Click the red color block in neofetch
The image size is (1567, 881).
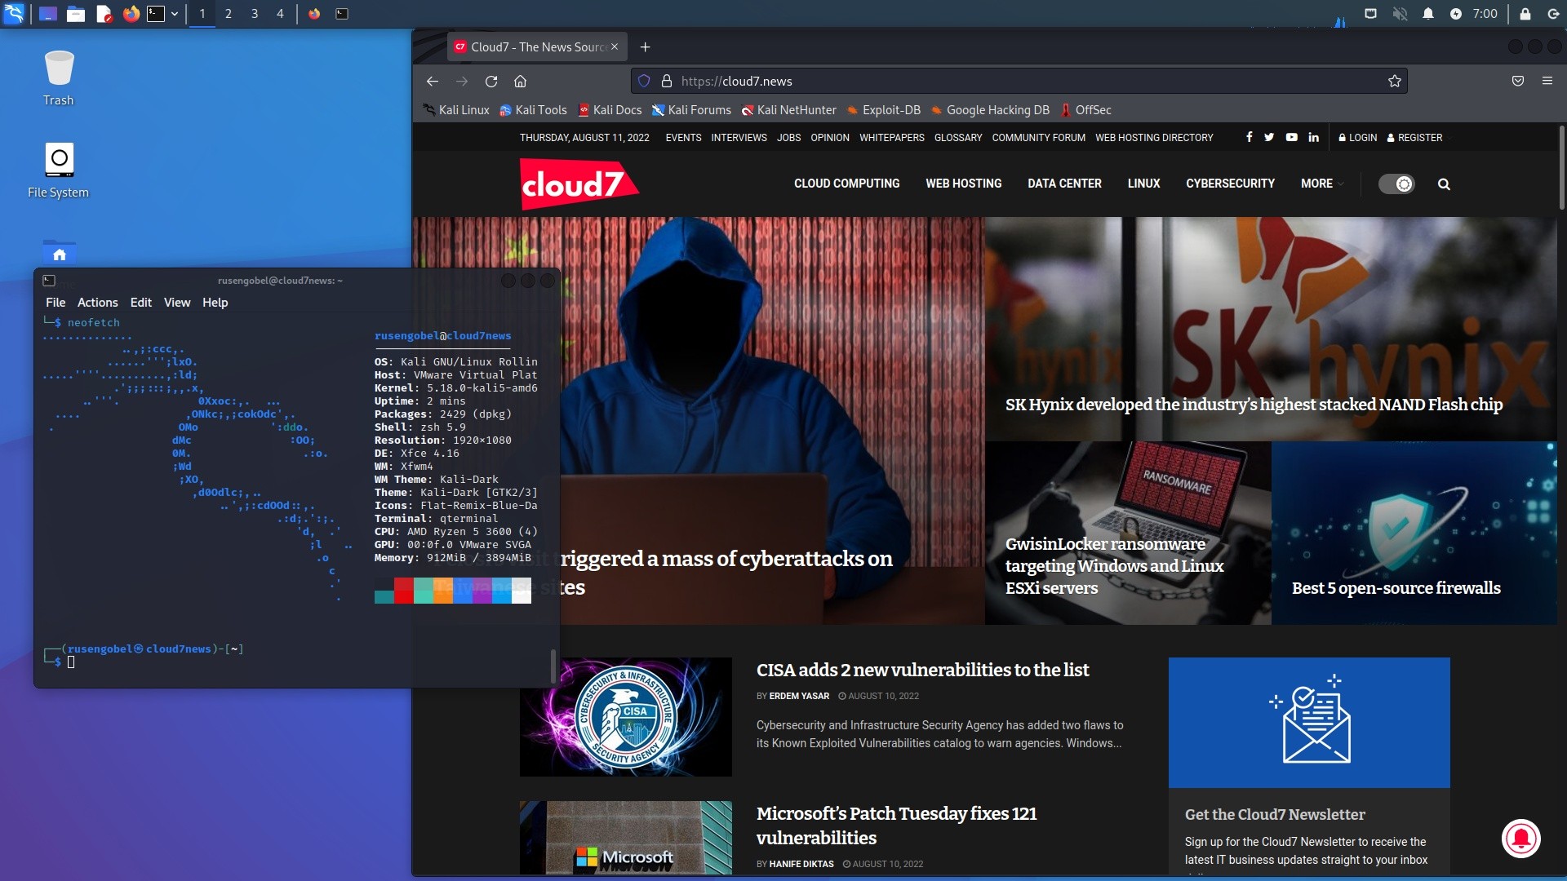point(403,591)
